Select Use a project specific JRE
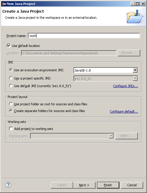147x193 pixels. pos(11,78)
